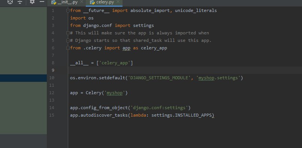Screen dimensions: 302x148
Task: Click the 'unicode_literals' identifier
Action: tap(196, 10)
